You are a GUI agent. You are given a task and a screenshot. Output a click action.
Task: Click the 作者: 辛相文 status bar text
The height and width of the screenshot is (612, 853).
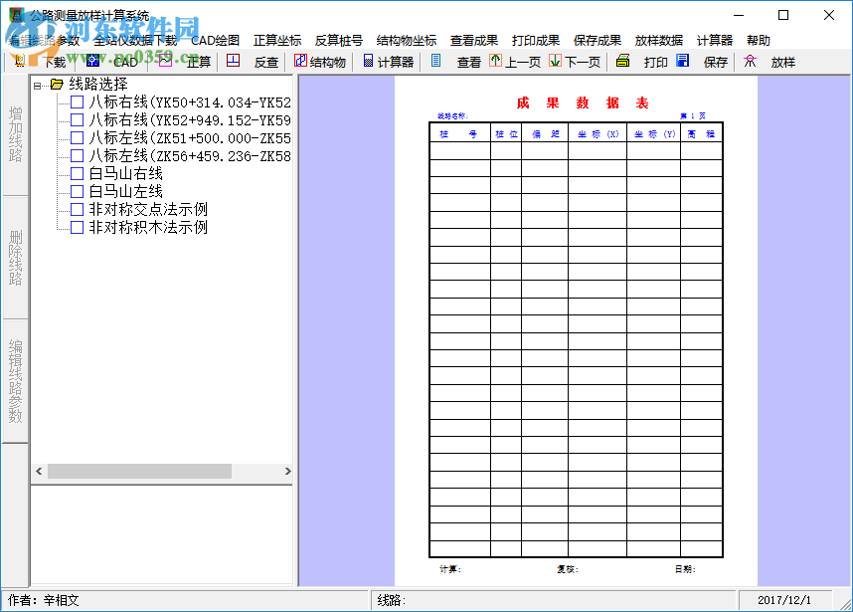44,600
